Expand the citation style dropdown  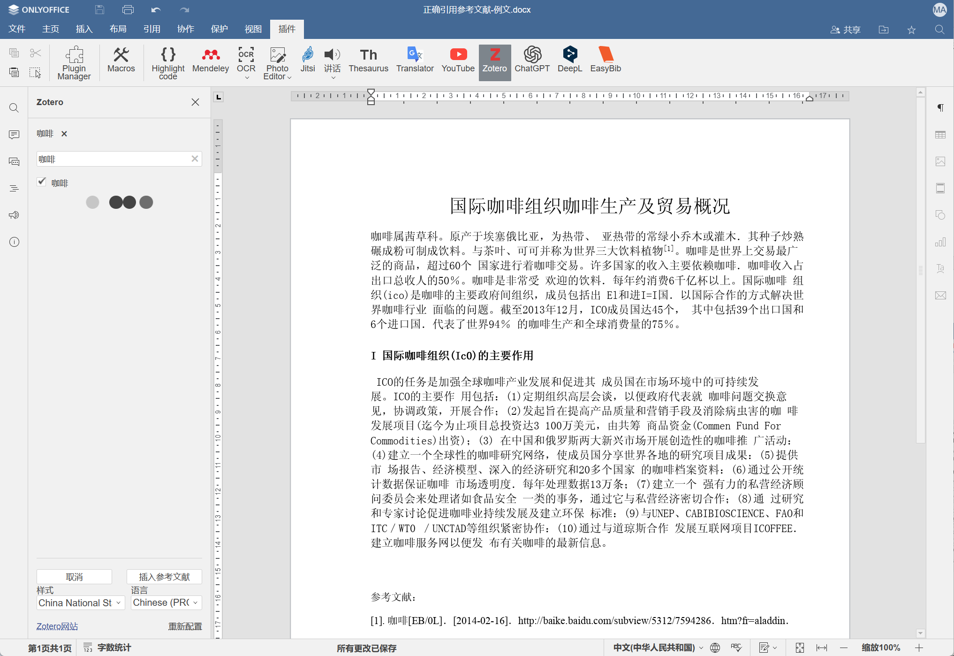click(81, 603)
